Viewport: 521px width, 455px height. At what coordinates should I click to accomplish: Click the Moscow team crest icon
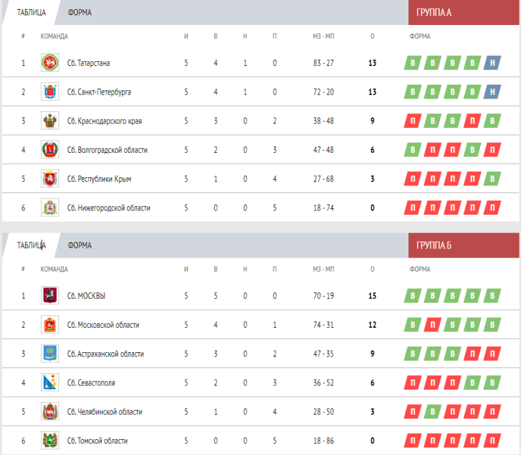[50, 296]
